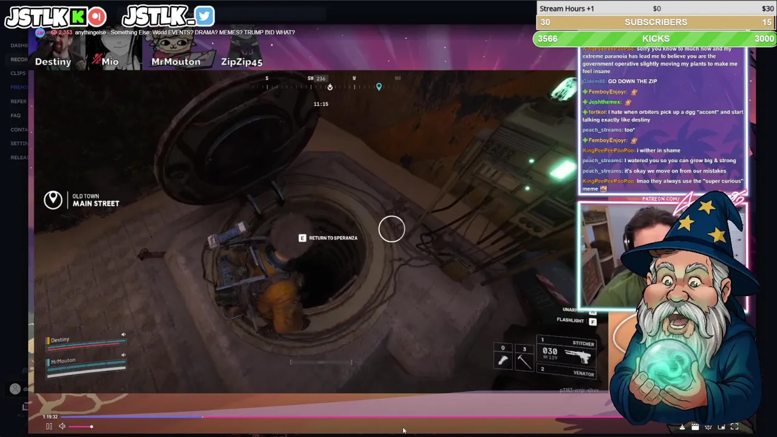Viewport: 777px width, 437px height.
Task: Click the 11:15 match timer
Action: coord(321,104)
